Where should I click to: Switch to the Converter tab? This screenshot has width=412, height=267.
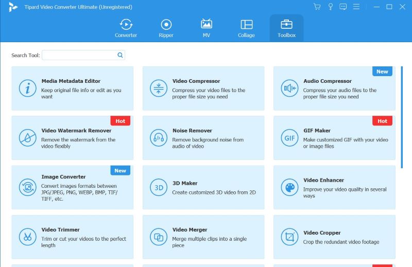click(x=126, y=28)
